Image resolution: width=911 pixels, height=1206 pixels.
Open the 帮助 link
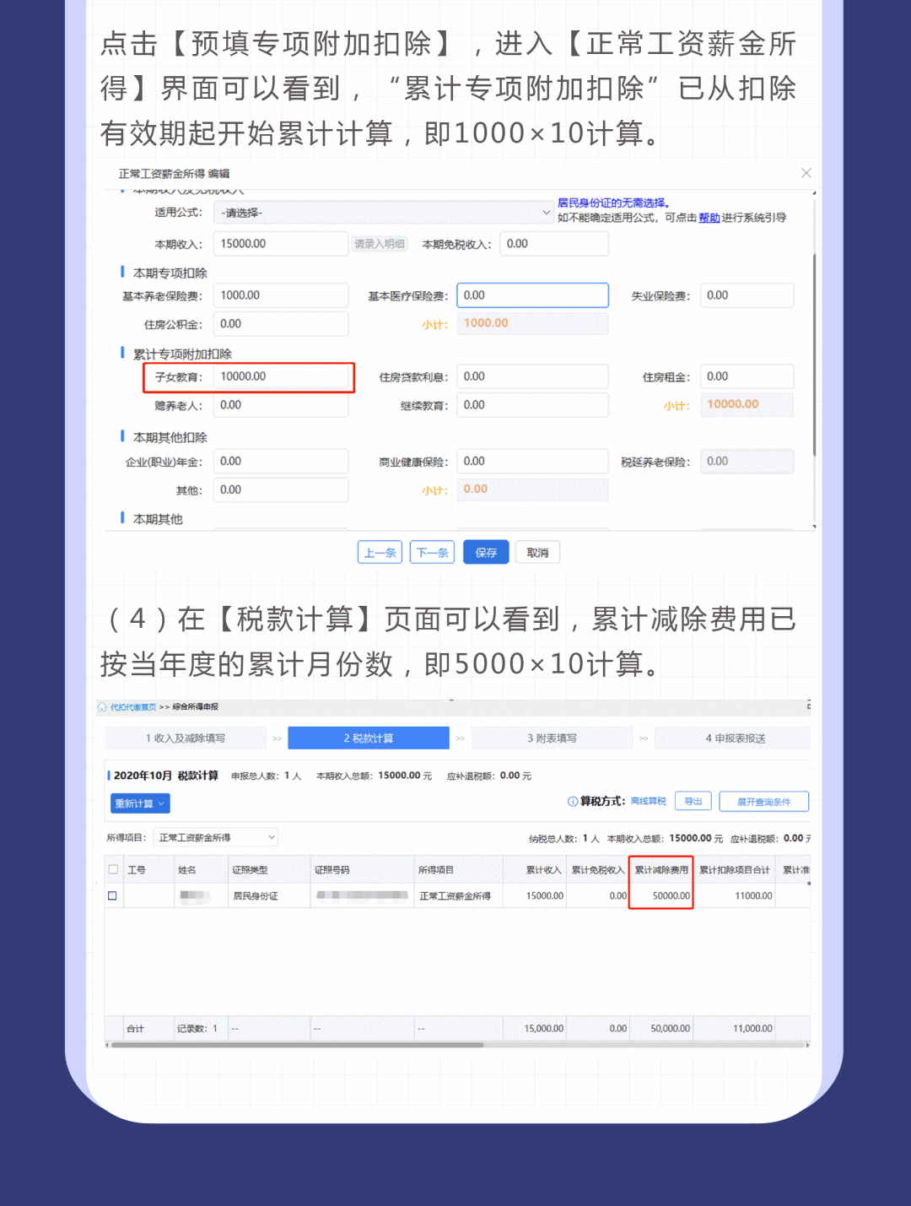point(709,218)
